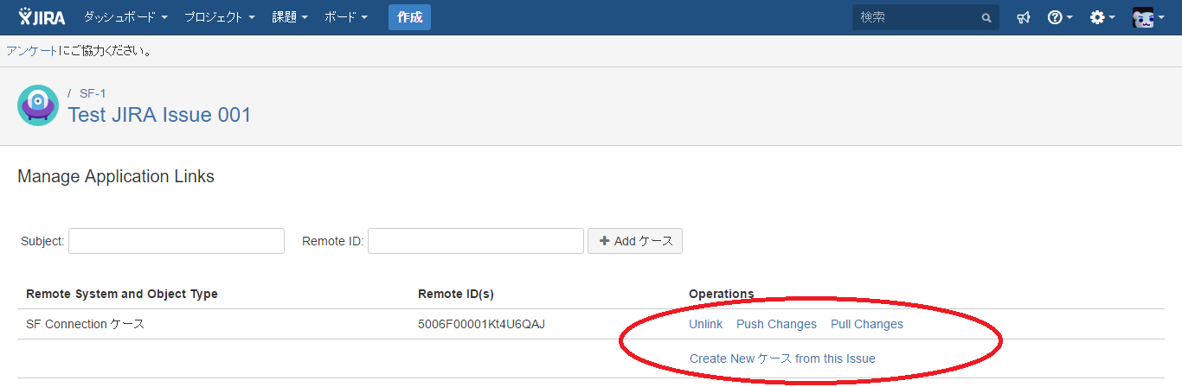
Task: Open the ダッシュボード dropdown menu
Action: pyautogui.click(x=125, y=17)
